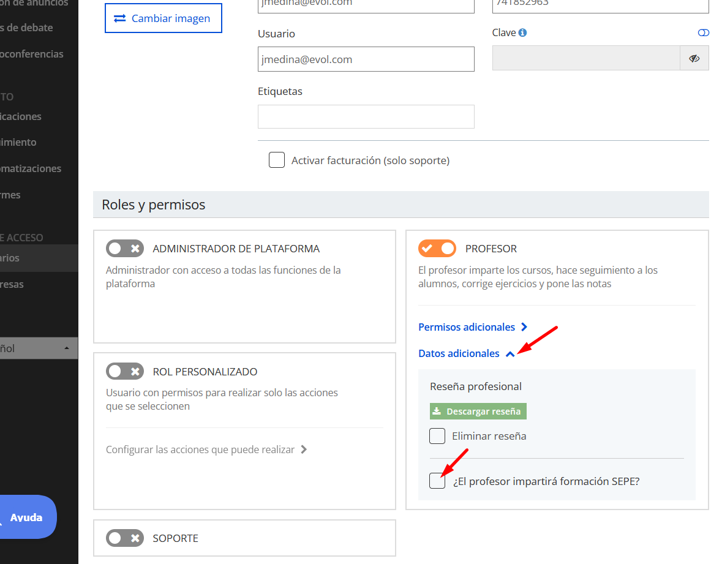Click the download icon on Descargar reseña

pyautogui.click(x=437, y=411)
